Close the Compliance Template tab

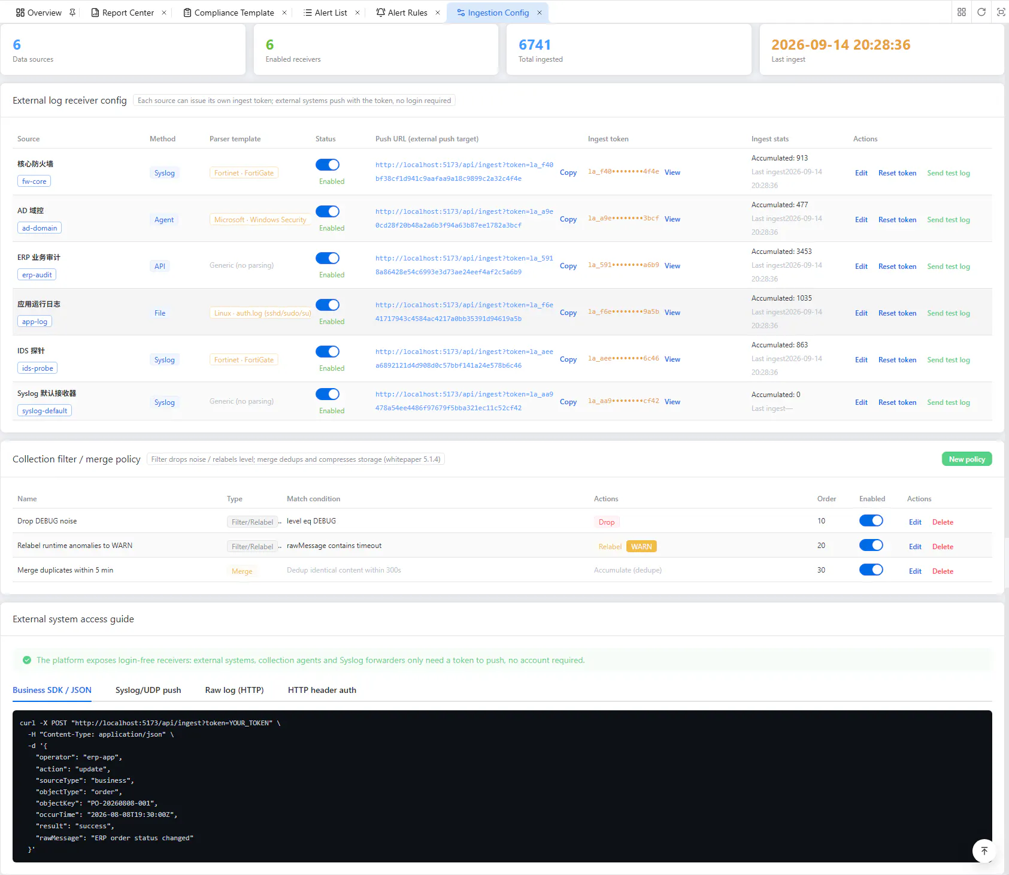click(x=284, y=13)
